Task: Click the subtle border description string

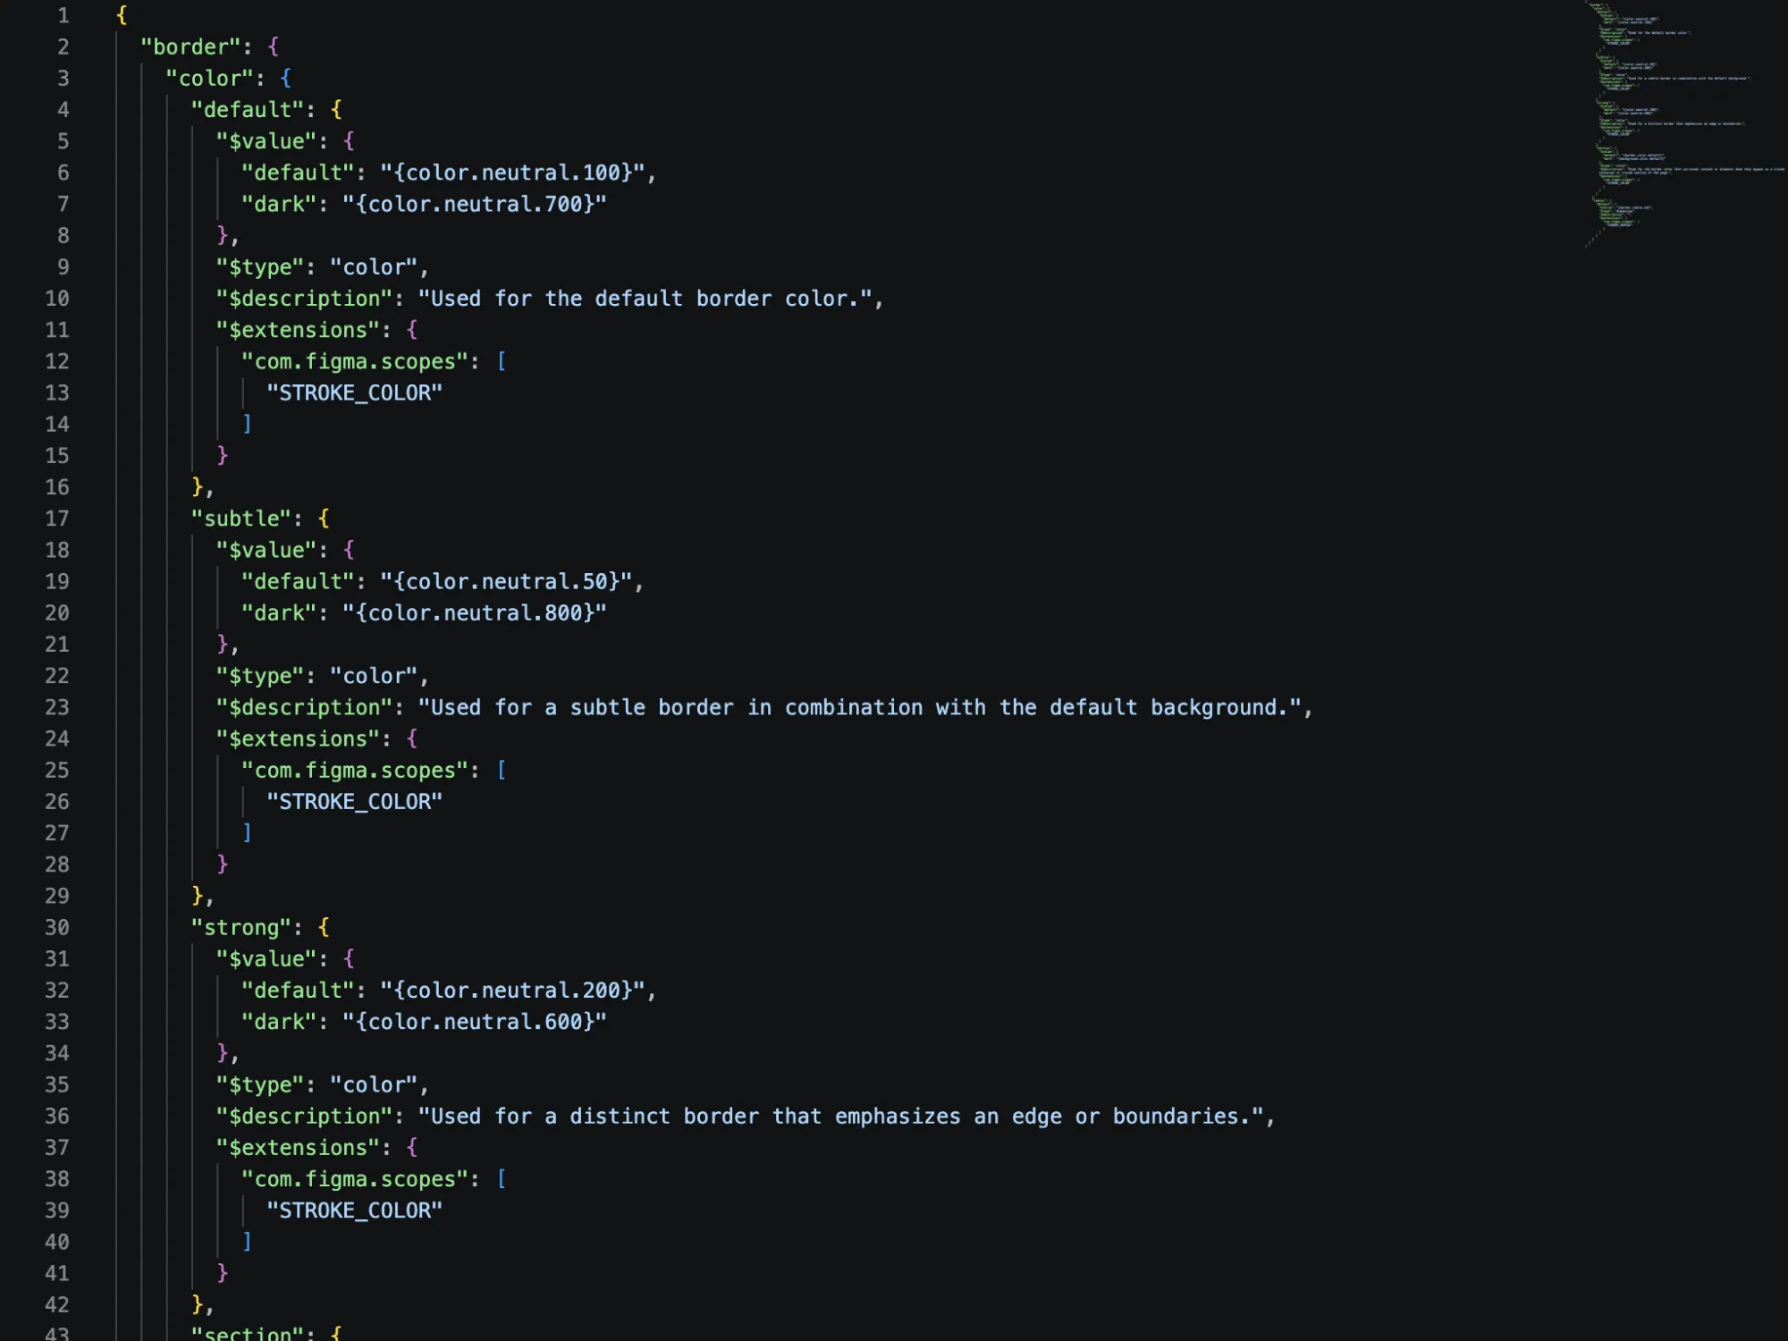Action: (x=860, y=707)
